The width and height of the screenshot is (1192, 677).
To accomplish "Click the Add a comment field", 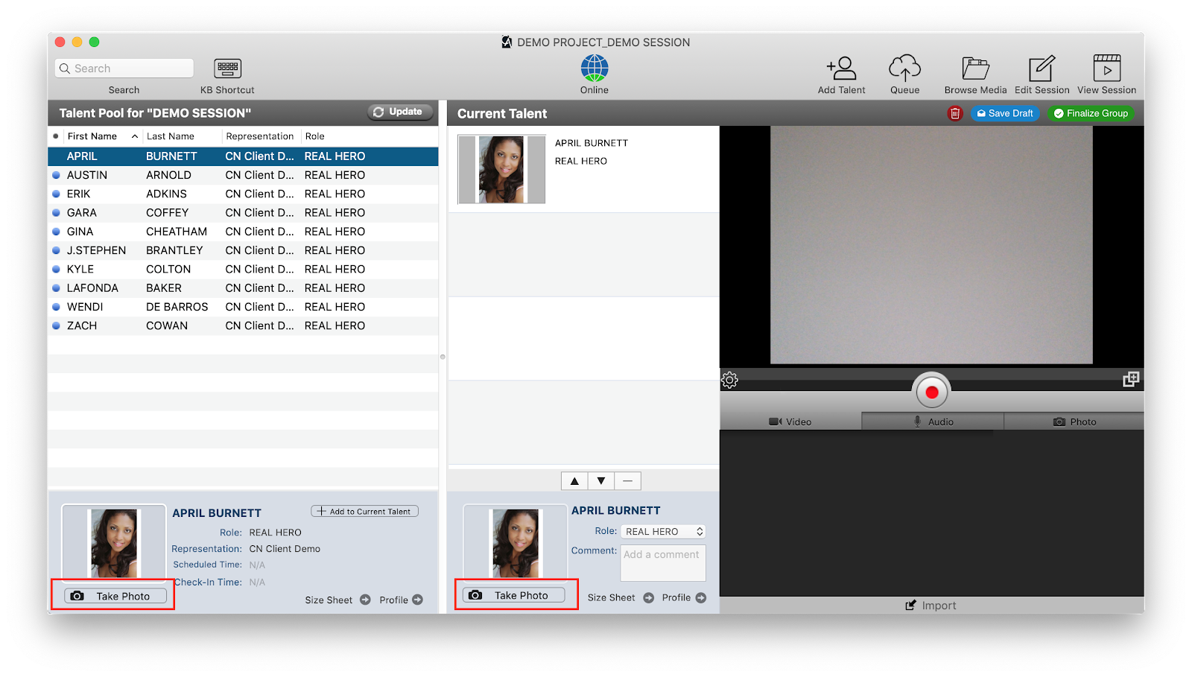I will (x=662, y=562).
